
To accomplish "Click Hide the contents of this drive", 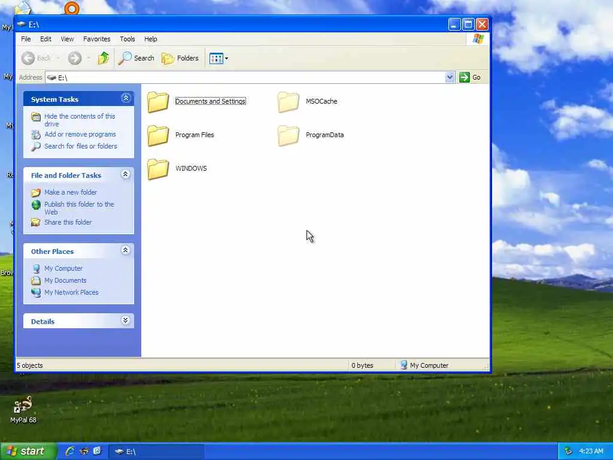I will (x=80, y=120).
